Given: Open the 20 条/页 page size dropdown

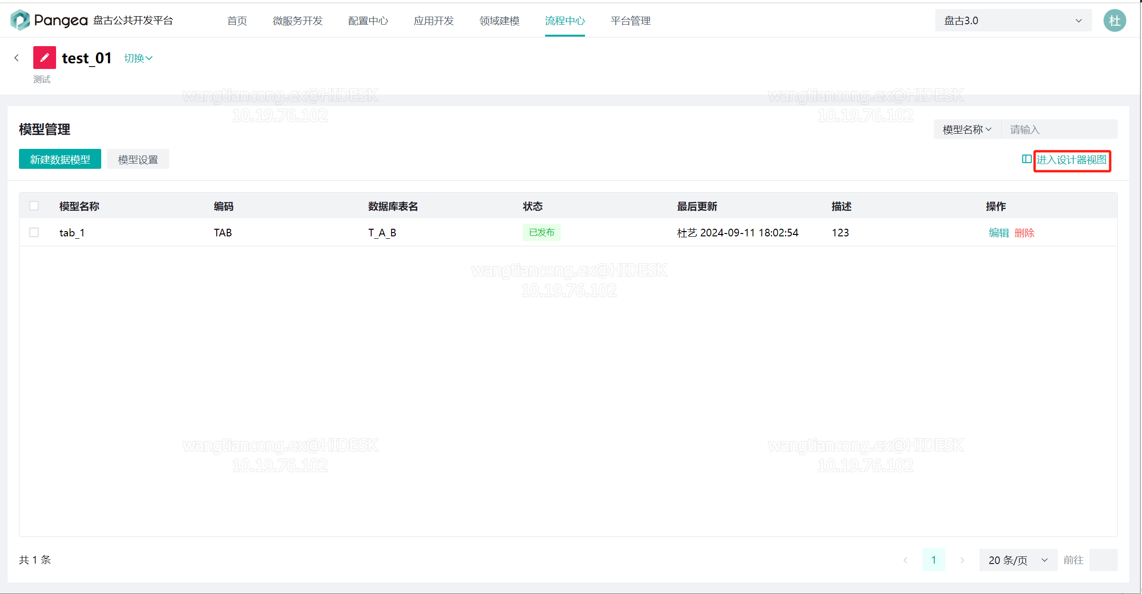Looking at the screenshot, I should click(1018, 560).
